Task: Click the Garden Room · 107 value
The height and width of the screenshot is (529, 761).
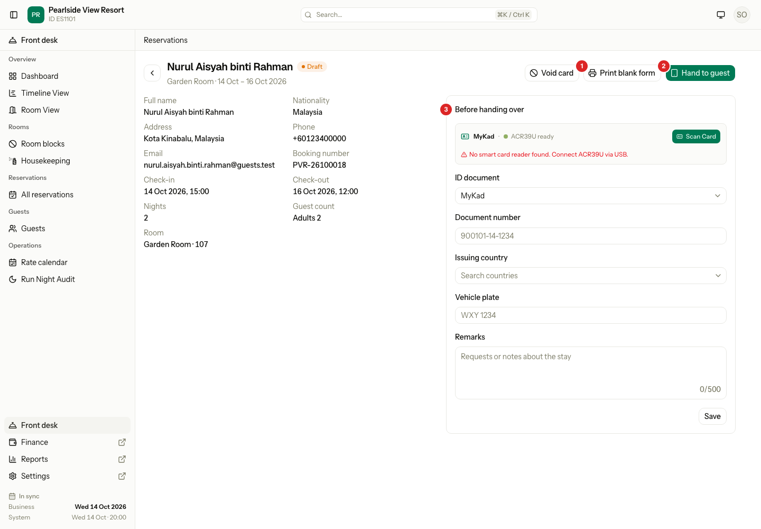Action: pyautogui.click(x=176, y=244)
